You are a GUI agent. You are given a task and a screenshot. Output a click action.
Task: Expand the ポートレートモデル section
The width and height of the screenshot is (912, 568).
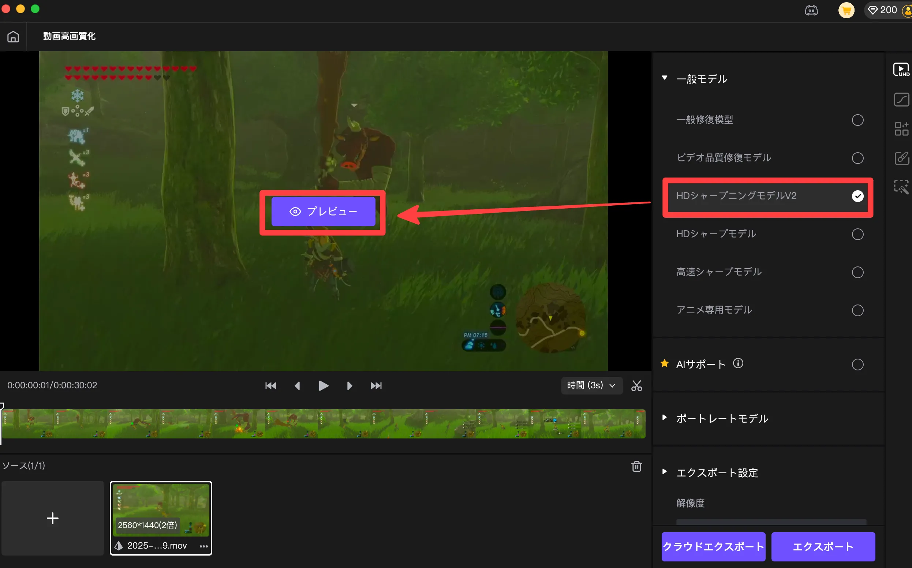coord(664,417)
